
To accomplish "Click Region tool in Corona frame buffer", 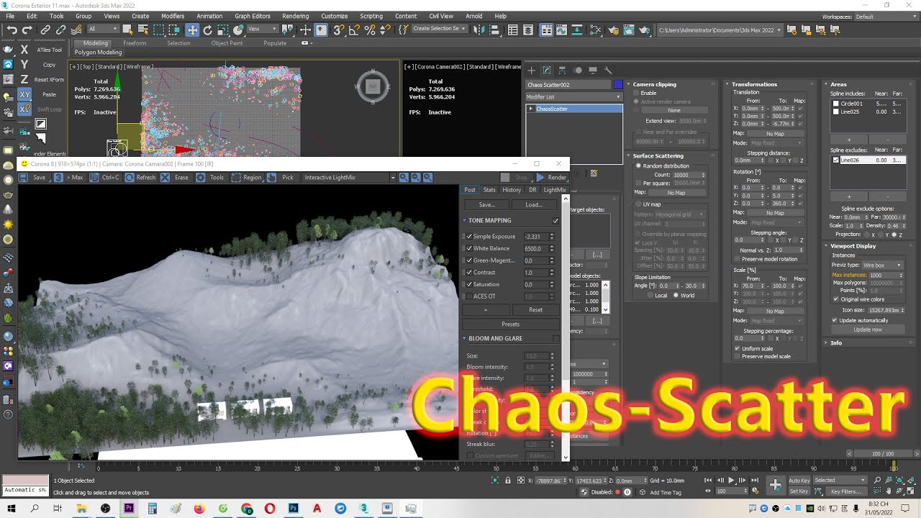I will point(247,177).
